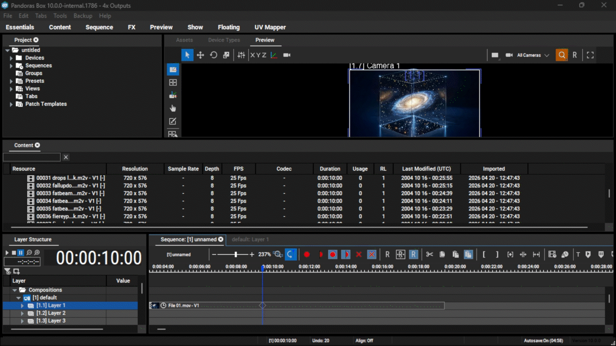Switch to the Sequence workspace
This screenshot has width=616, height=346.
pyautogui.click(x=99, y=27)
